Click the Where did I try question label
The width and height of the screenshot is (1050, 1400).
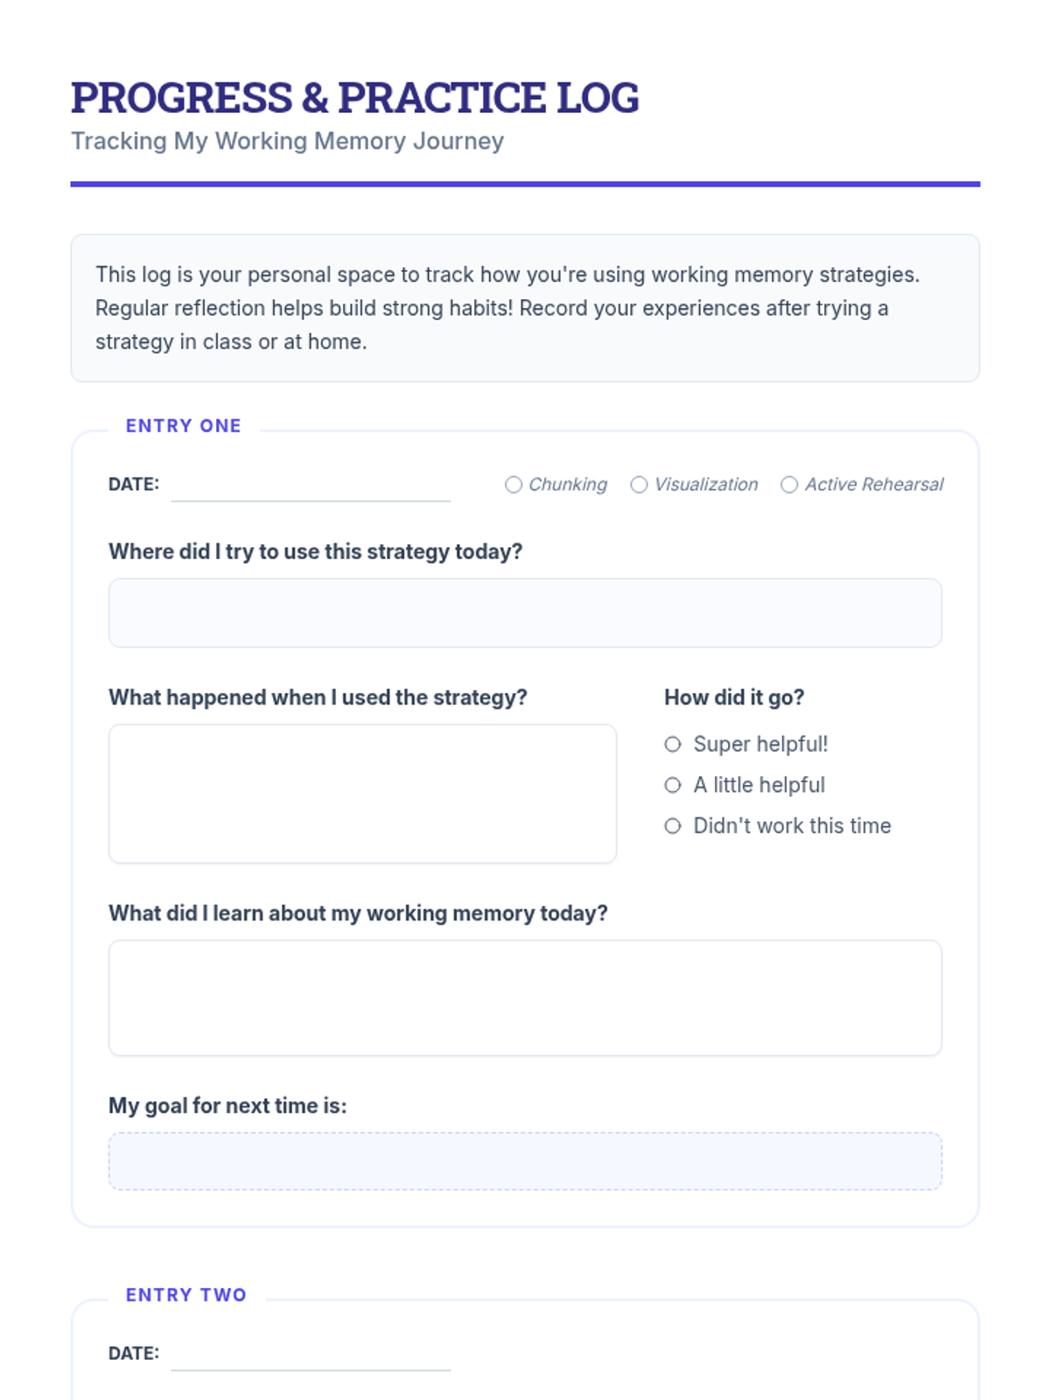[315, 552]
